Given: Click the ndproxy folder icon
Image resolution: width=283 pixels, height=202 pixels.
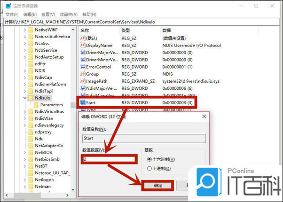Looking at the screenshot, I should 31,132.
